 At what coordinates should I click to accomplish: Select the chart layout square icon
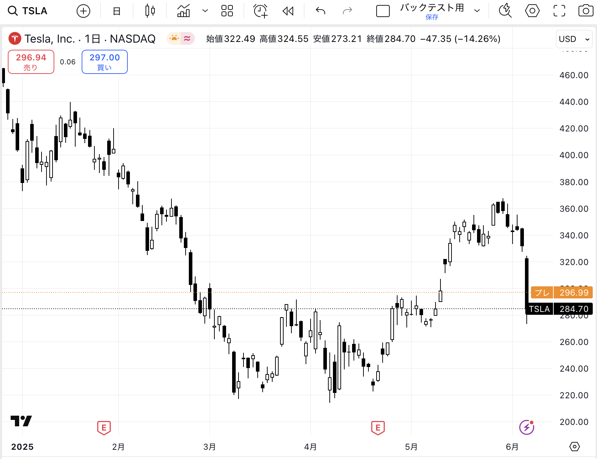tap(383, 11)
